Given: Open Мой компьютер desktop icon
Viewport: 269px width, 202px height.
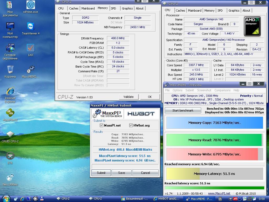Looking at the screenshot, I should tap(10, 30).
